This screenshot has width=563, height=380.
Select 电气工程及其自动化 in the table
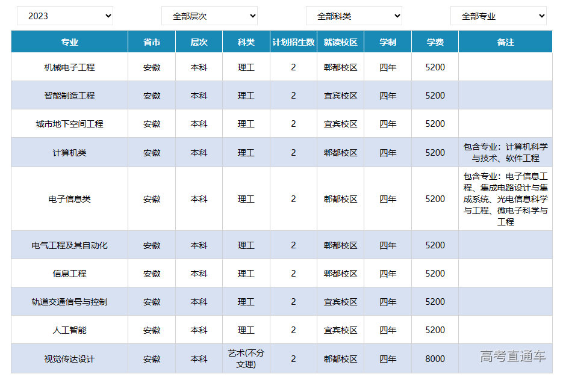coord(69,245)
